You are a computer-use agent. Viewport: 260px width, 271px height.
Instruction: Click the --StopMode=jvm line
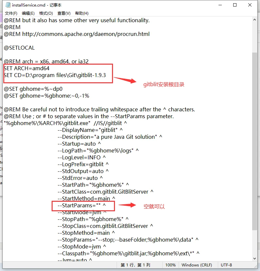(x=82, y=247)
